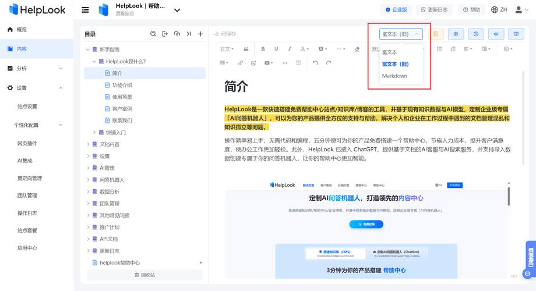Click the 帮助 button in header
The width and height of the screenshot is (536, 291).
tap(471, 9)
